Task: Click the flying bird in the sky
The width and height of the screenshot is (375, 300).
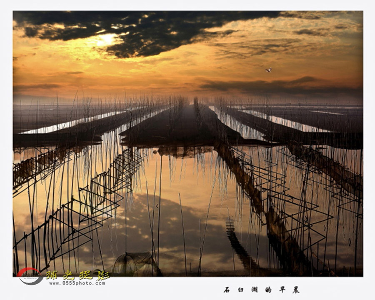Action: pos(268,70)
